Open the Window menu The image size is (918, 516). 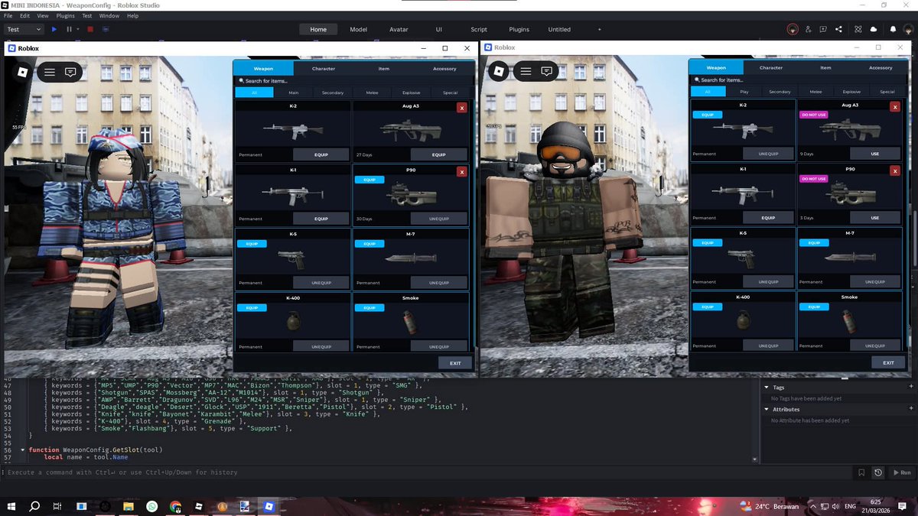click(109, 15)
